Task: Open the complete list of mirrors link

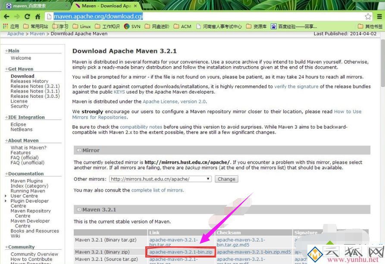Action: click(x=157, y=190)
